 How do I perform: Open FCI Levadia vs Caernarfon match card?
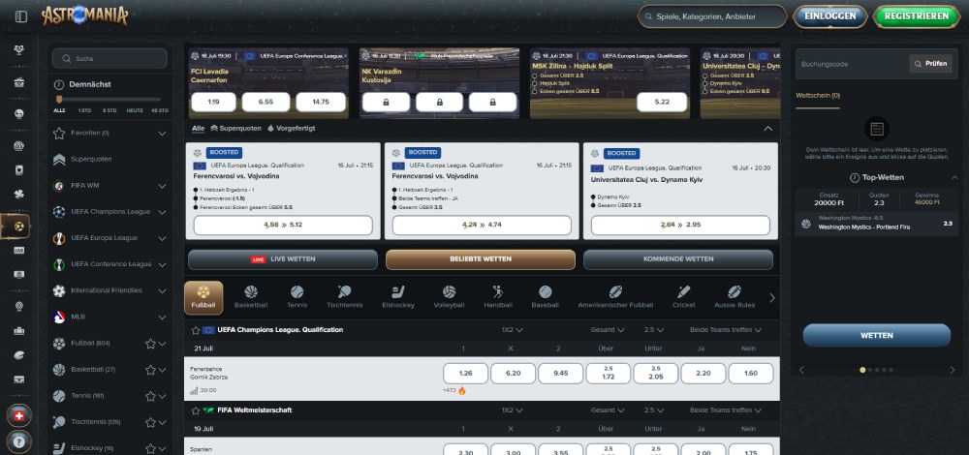[x=268, y=83]
